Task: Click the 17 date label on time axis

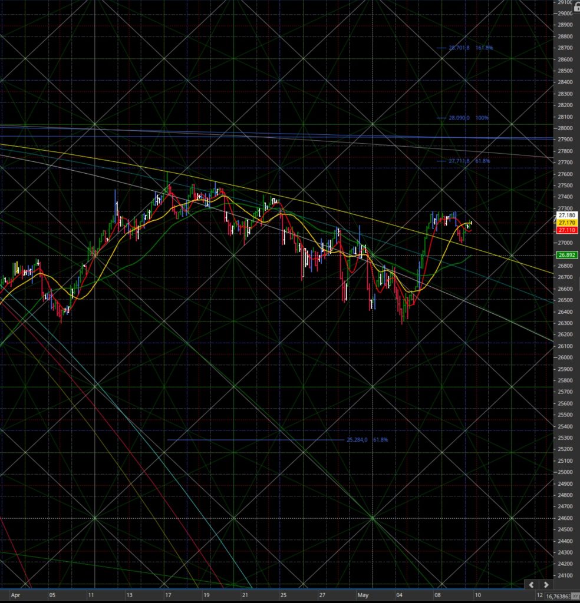Action: coord(168,595)
